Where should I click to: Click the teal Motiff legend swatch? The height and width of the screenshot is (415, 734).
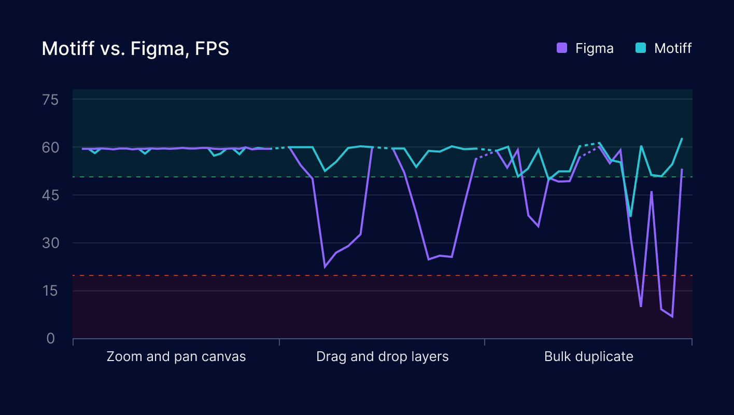tap(641, 48)
